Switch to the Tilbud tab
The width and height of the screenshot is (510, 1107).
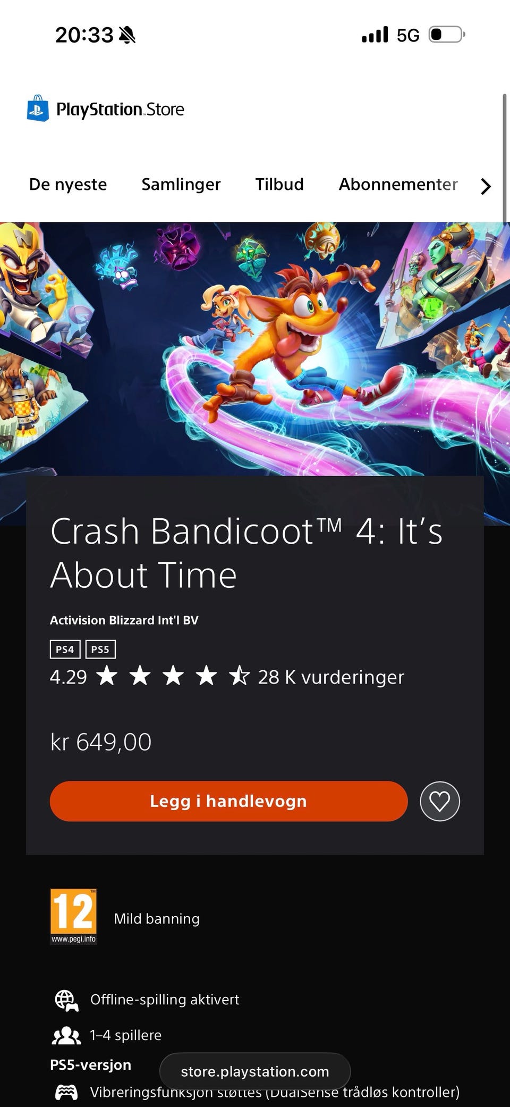pyautogui.click(x=279, y=184)
